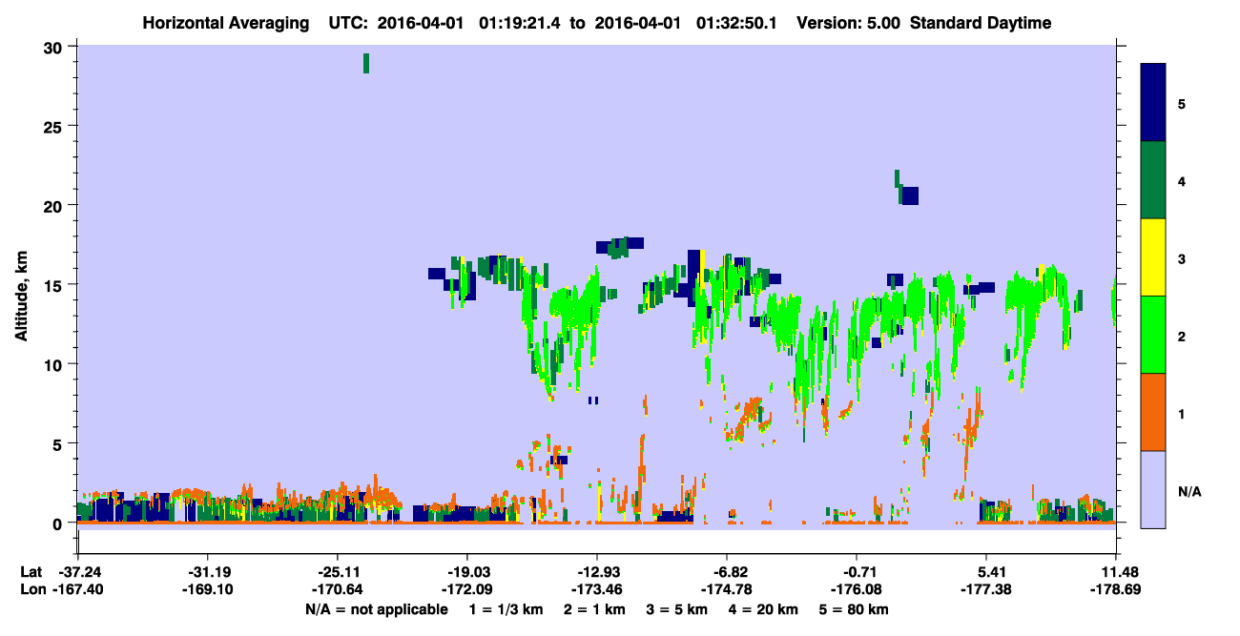
Task: Click the orange level 1 colorbar segment
Action: tap(1153, 412)
